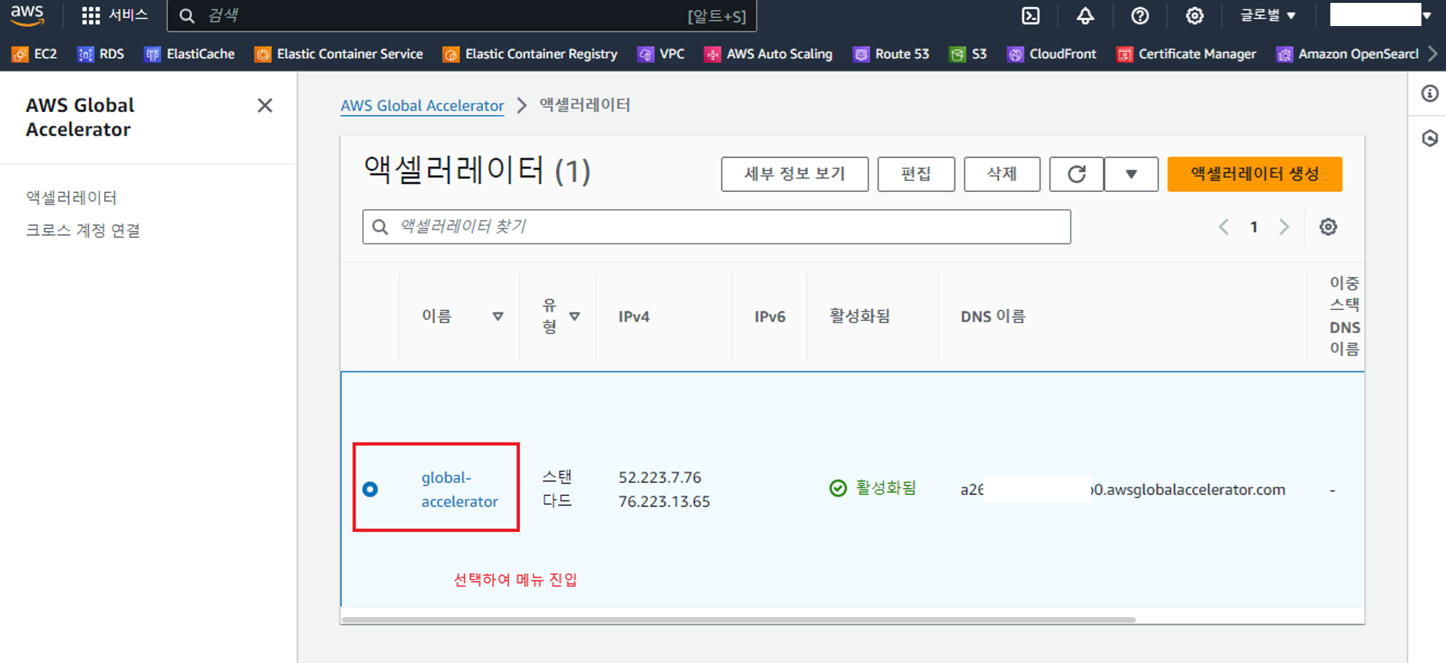This screenshot has width=1446, height=663.
Task: Close the AWS Global Accelerator sidebar
Action: (265, 106)
